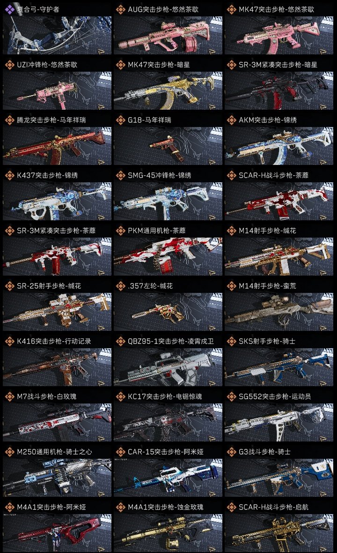Viewport: 337px width, 553px height.
Task: Click the rarity icon beside KC17突击步枪-电锯惊魂
Action: tap(121, 396)
